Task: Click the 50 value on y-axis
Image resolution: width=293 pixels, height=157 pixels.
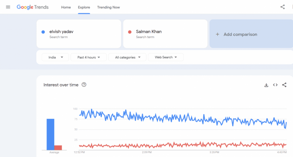Action: point(76,129)
